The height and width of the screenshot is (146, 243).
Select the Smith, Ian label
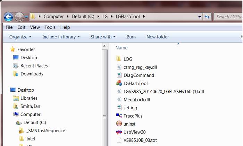pyautogui.click(x=30, y=106)
